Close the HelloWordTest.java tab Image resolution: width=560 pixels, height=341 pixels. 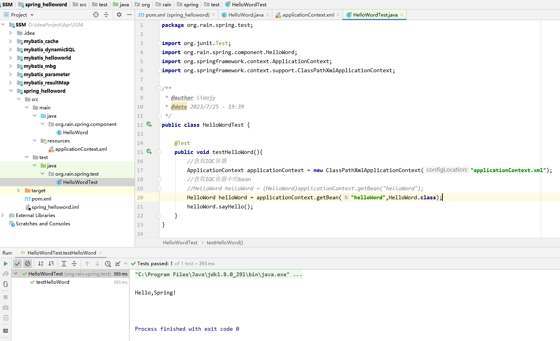click(402, 15)
